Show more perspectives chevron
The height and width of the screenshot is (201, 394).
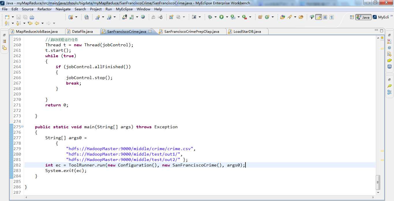tap(392, 16)
